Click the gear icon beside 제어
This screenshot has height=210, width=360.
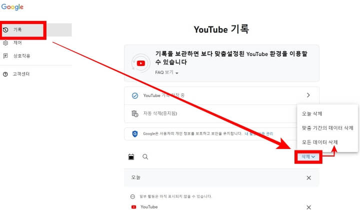pos(5,43)
